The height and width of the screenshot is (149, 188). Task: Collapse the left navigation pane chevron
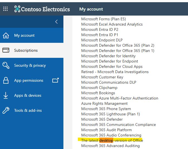click(56, 22)
